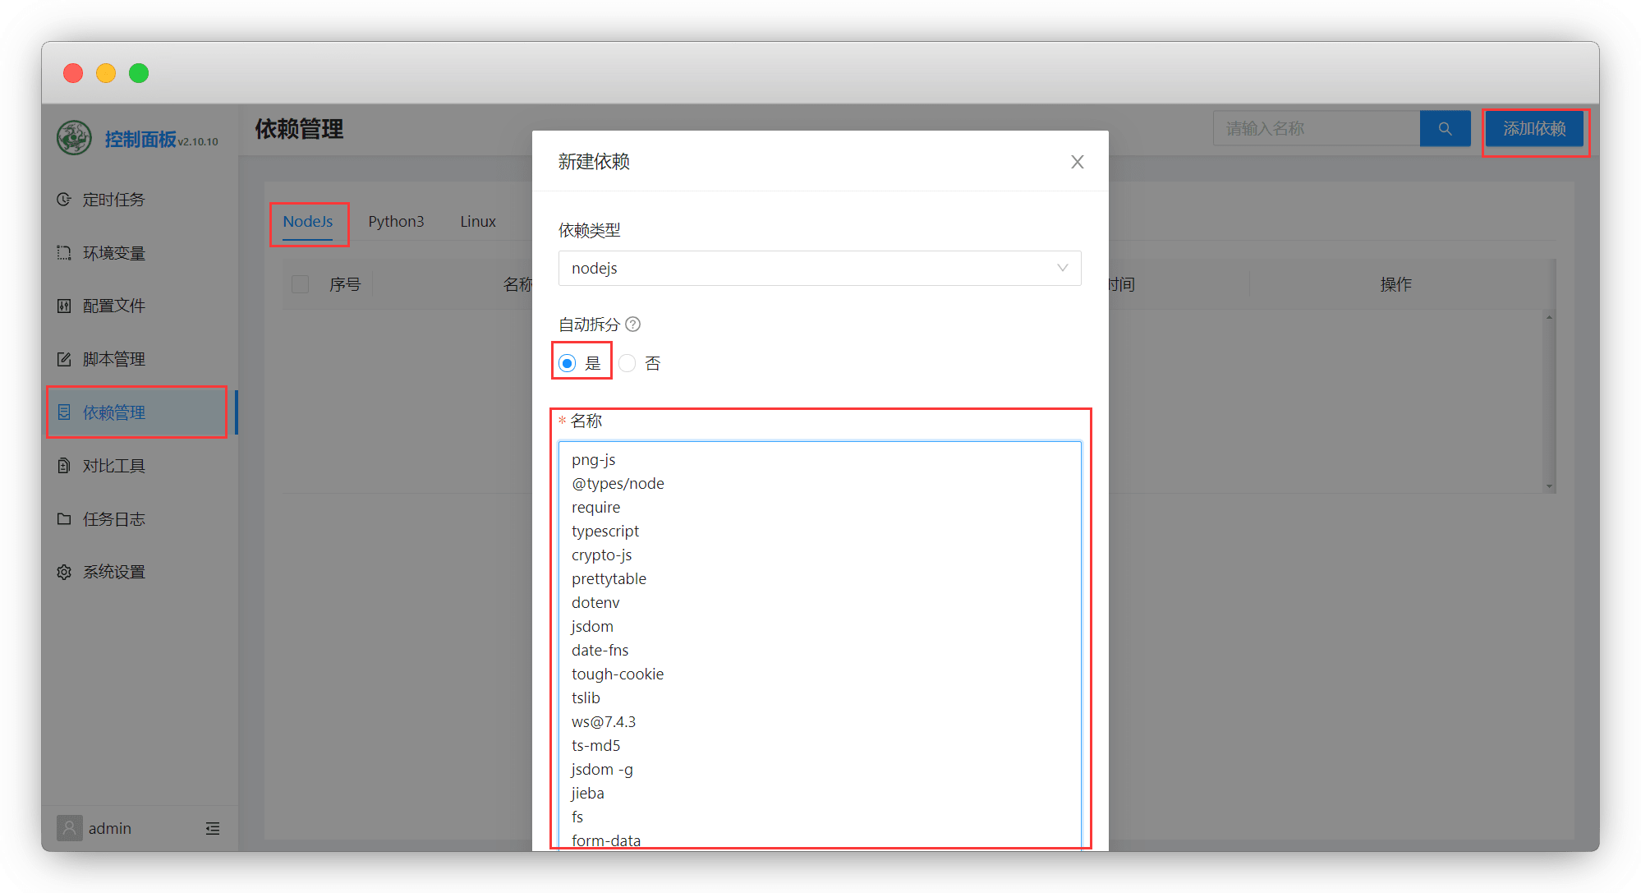Click the blue search magnifier button
Screen dimensions: 1641x893
pyautogui.click(x=1445, y=129)
